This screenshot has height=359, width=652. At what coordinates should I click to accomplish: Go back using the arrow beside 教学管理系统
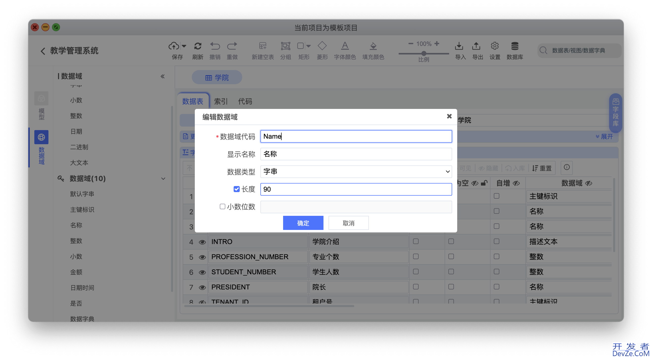point(43,51)
